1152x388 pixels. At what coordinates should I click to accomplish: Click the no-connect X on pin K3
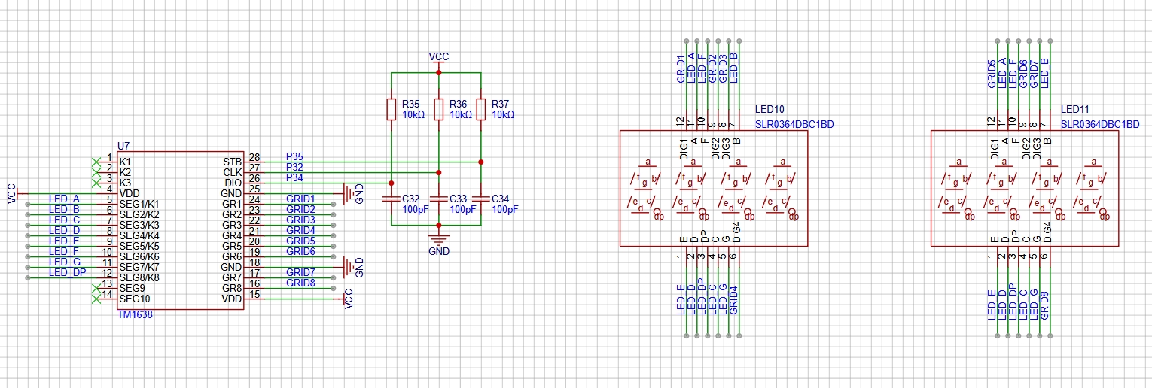96,183
